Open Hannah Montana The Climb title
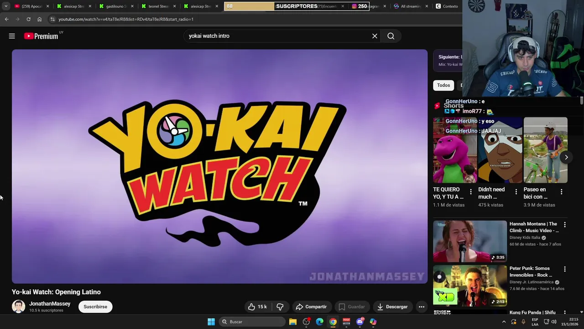The height and width of the screenshot is (329, 584). coord(534,227)
